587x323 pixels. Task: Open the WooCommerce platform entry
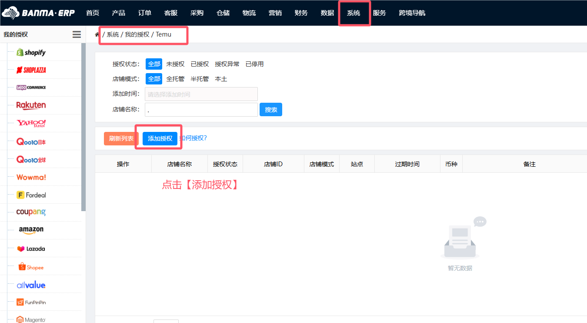pyautogui.click(x=31, y=87)
